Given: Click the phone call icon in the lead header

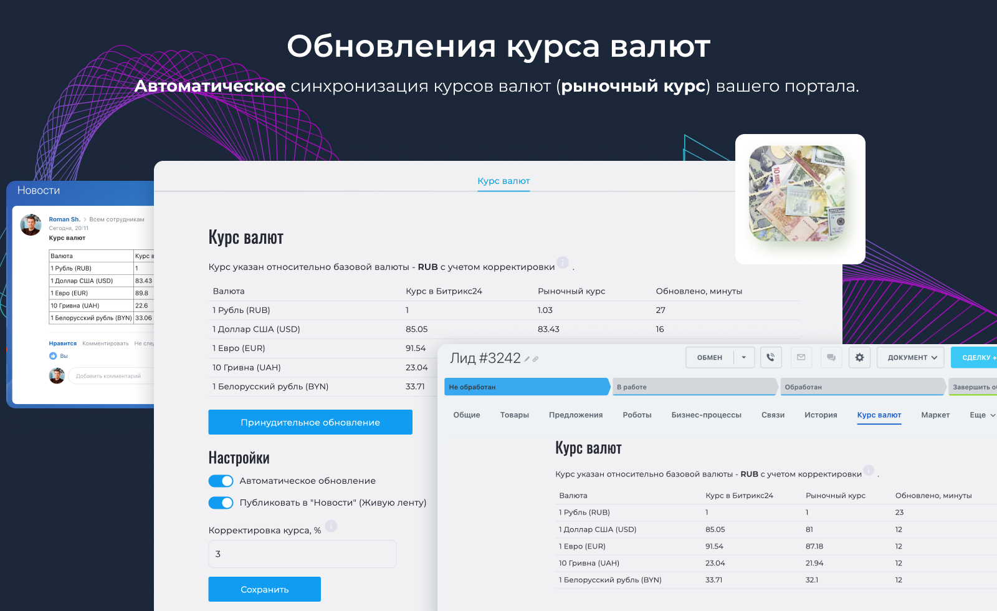Looking at the screenshot, I should coord(771,357).
